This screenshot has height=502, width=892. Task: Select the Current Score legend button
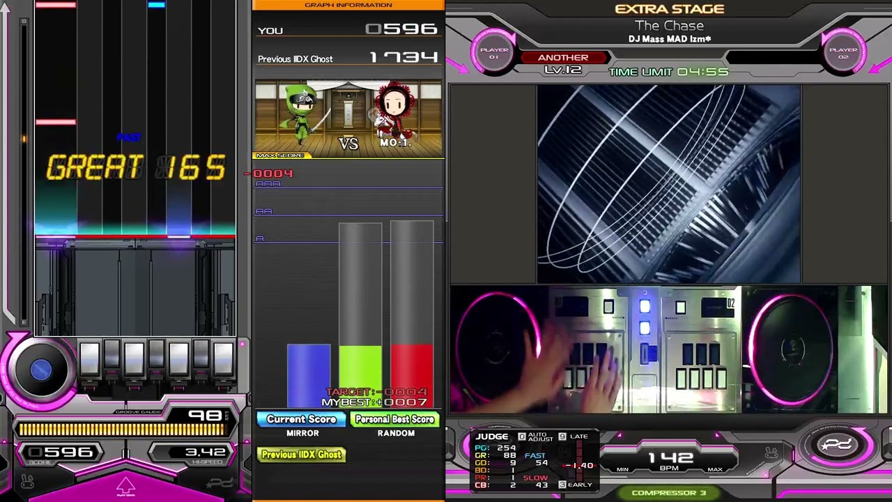tap(301, 419)
